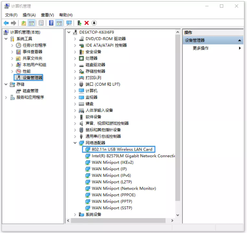Screen dimensions: 247x233
Task: Toggle the Show/Hide Console Tree icon
Action: point(31,23)
